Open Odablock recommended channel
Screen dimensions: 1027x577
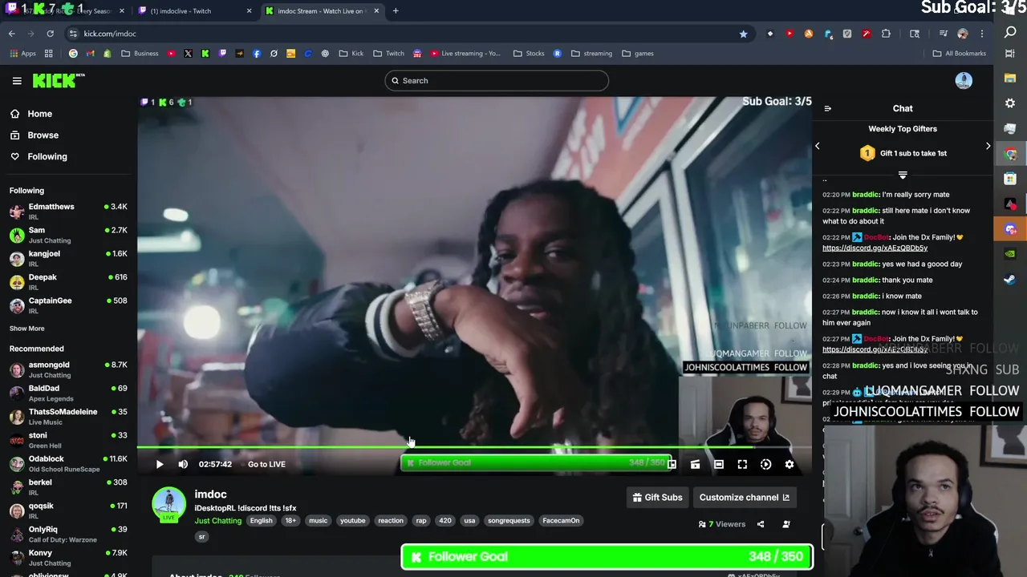(68, 464)
